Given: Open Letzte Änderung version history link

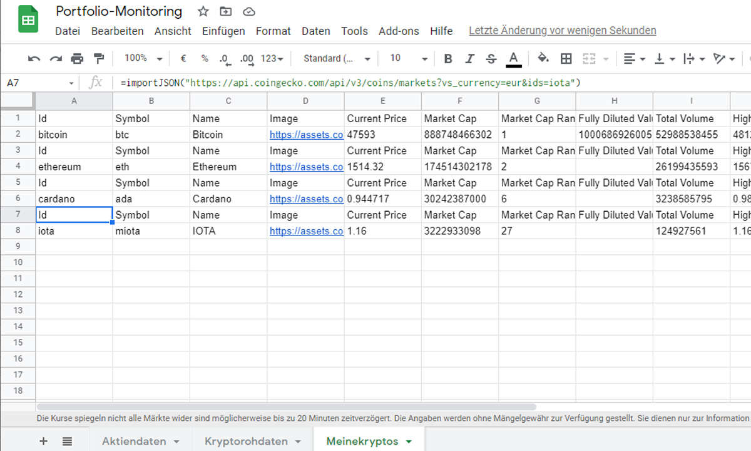Looking at the screenshot, I should pyautogui.click(x=562, y=30).
